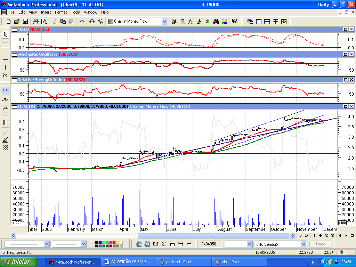Select the crosshair plus tool
The image size is (356, 267).
pyautogui.click(x=5, y=42)
